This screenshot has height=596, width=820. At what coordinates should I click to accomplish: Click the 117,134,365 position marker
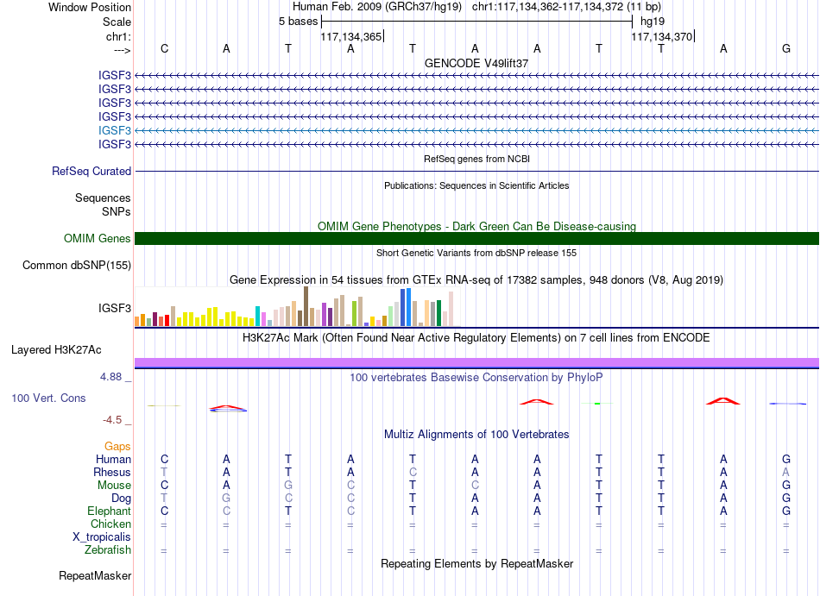pos(352,36)
